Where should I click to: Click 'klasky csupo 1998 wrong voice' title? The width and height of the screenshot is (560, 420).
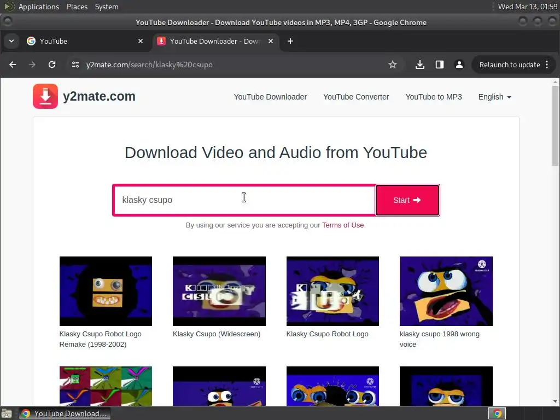point(440,339)
